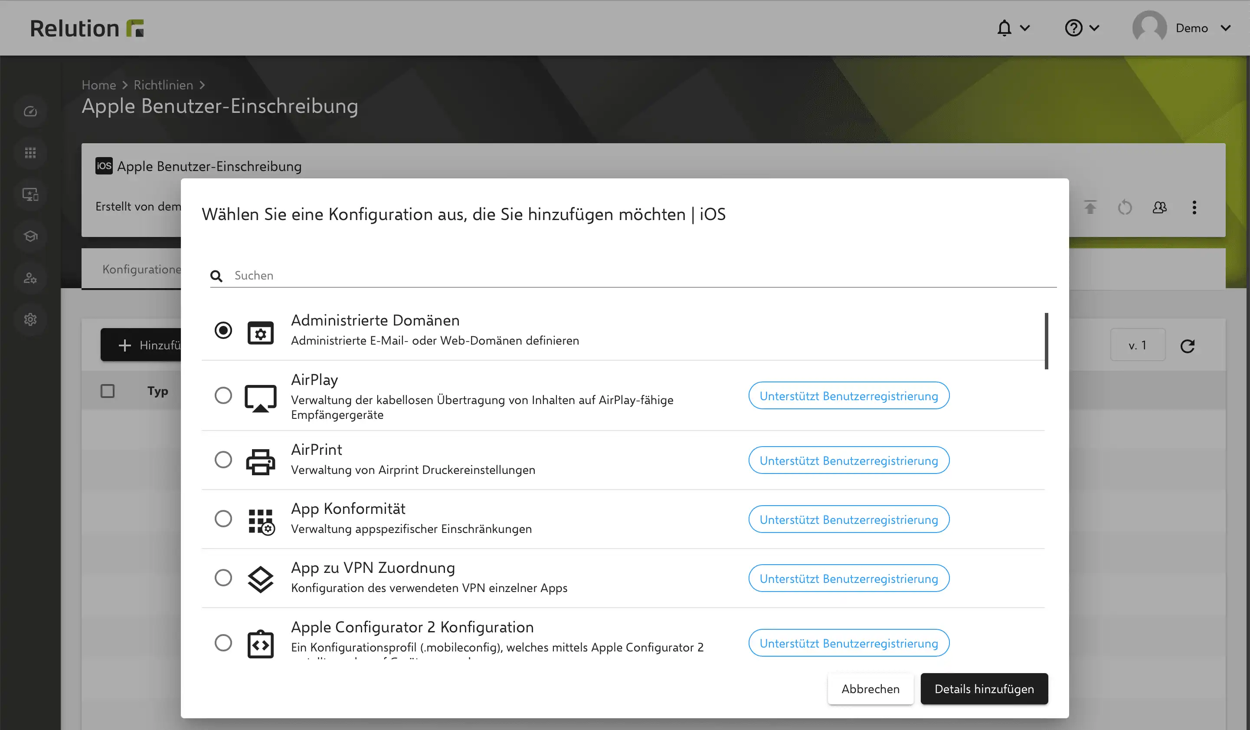Viewport: 1250px width, 730px height.
Task: Open the devices sidebar icon
Action: pos(30,194)
